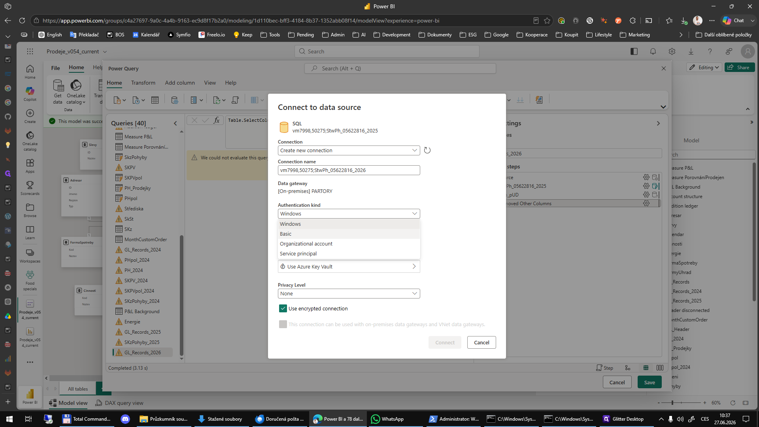Screen dimensions: 759x427
Task: Open the Privacy Level dropdown
Action: 349,293
